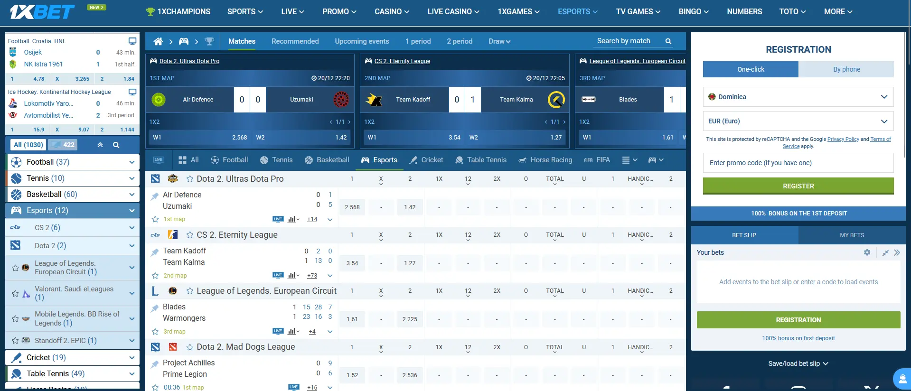911x391 pixels.
Task: Open the country dropdown showing Dominica
Action: [x=798, y=97]
